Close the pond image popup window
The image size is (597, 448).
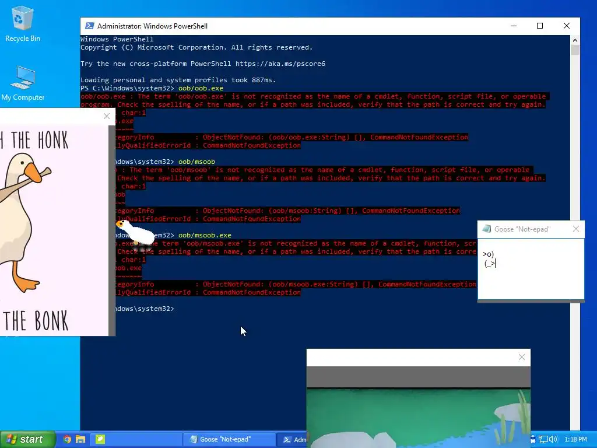tap(522, 358)
